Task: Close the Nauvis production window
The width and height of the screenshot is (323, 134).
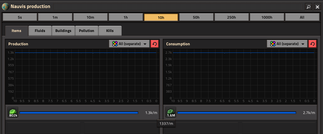Action: point(317,7)
